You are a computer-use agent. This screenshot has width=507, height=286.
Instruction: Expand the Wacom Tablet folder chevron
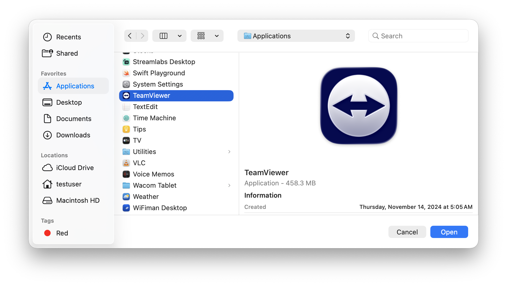pyautogui.click(x=229, y=185)
